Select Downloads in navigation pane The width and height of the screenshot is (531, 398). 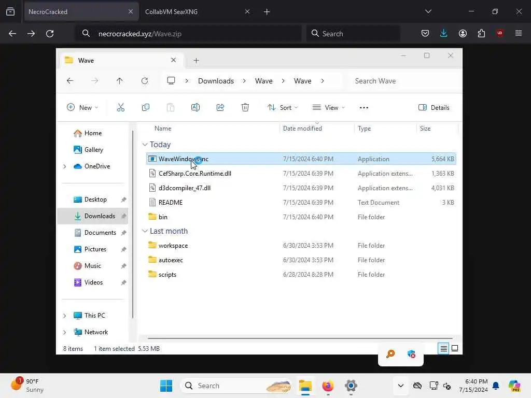[93, 216]
